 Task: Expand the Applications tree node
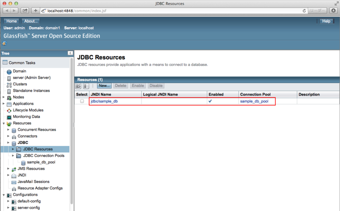(x=3, y=103)
